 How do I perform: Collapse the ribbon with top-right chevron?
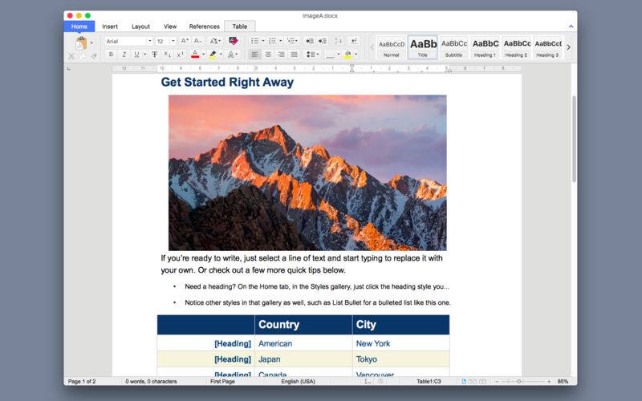tap(571, 26)
